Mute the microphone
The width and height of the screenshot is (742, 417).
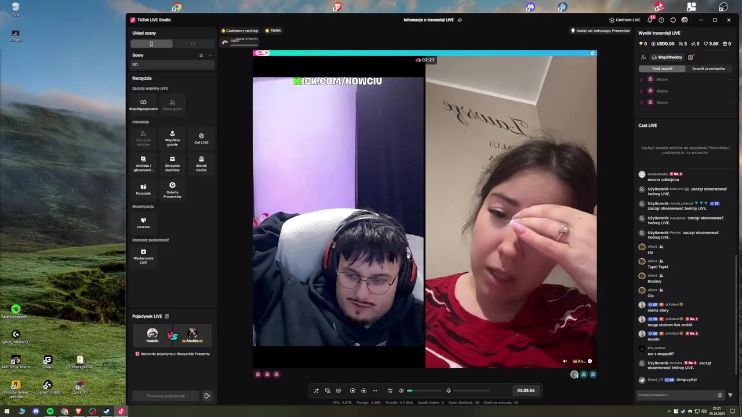(448, 390)
